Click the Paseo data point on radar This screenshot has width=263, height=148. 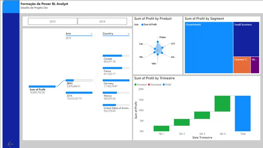coord(158,42)
